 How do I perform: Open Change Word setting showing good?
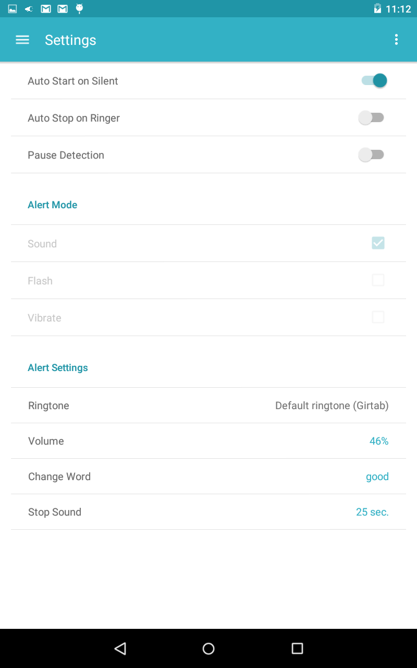(x=208, y=476)
